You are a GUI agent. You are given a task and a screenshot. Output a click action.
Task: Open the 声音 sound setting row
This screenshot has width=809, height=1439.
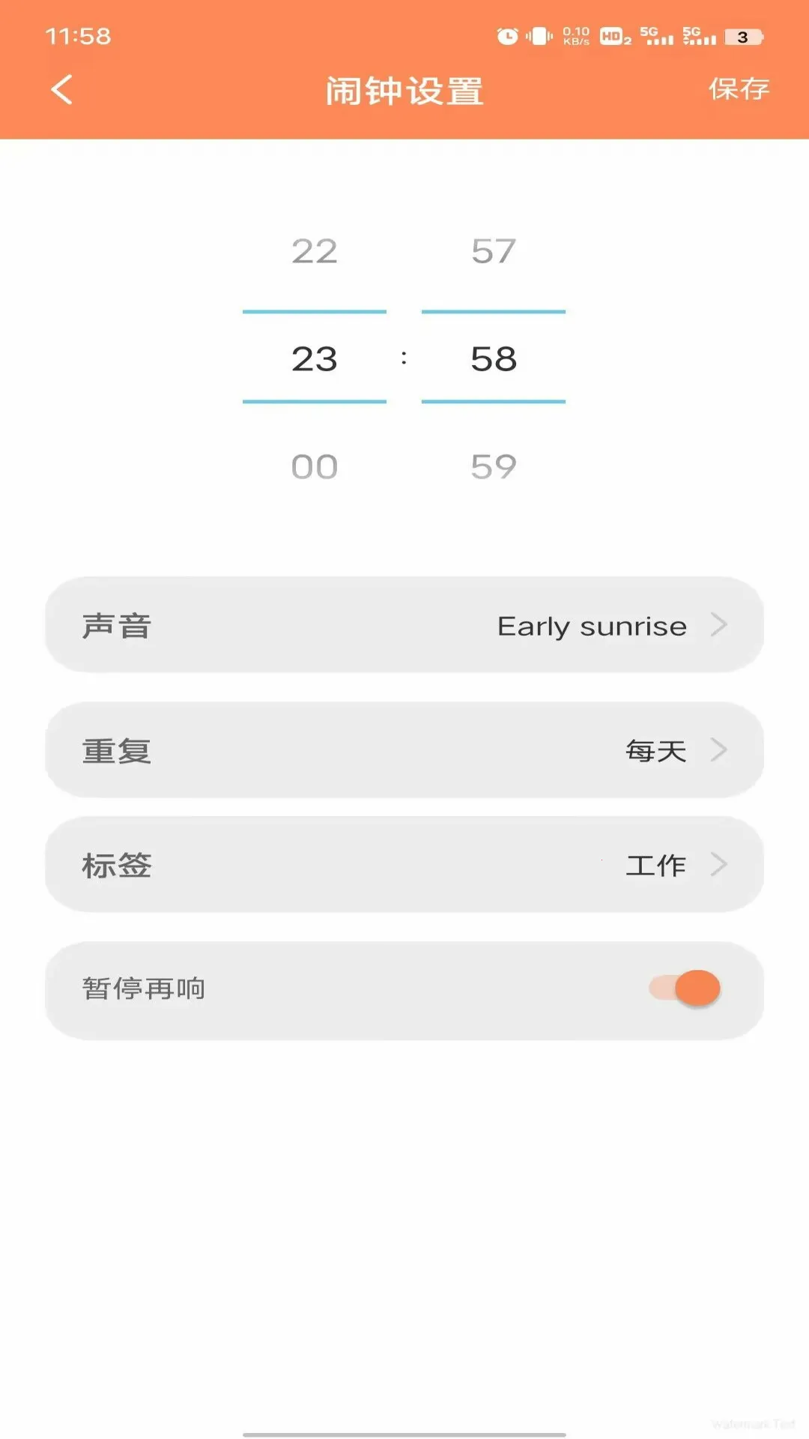404,625
